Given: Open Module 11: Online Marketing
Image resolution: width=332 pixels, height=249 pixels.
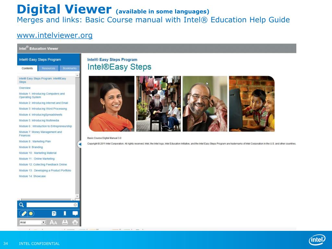Looking at the screenshot, I should pos(37,159).
